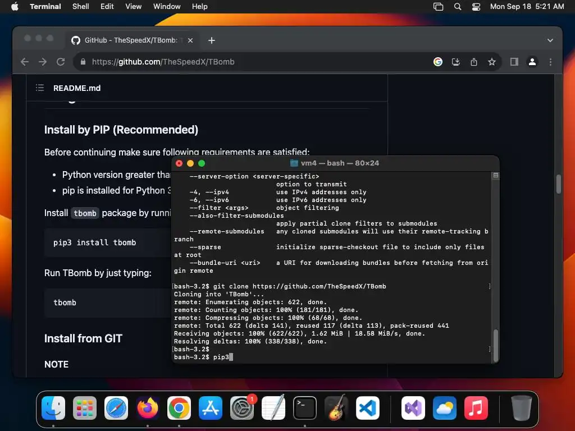This screenshot has height=431, width=575.
Task: Click the git clone command line in Terminal
Action: click(280, 286)
